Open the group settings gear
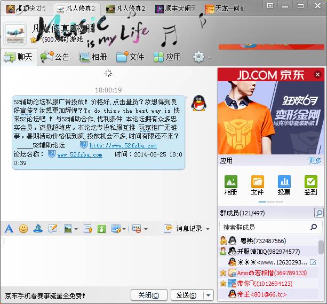 point(198,57)
